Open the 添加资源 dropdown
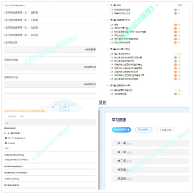This screenshot has height=194, width=194. pos(144,130)
